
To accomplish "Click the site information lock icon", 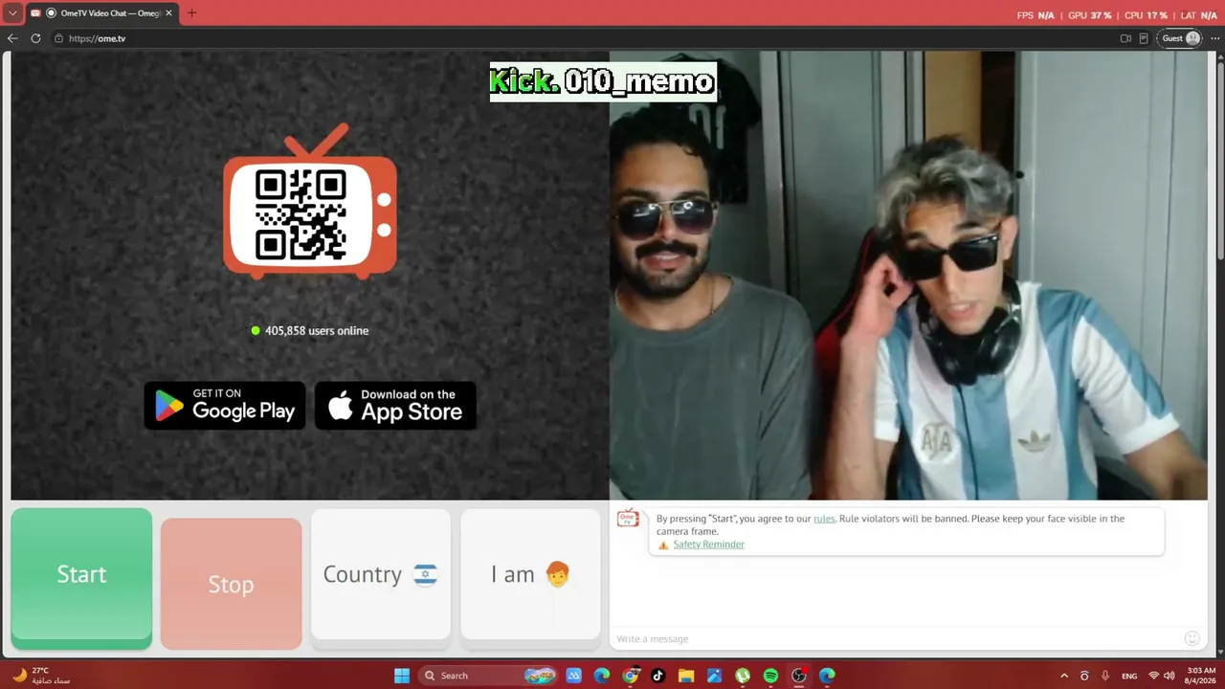I will [x=58, y=38].
